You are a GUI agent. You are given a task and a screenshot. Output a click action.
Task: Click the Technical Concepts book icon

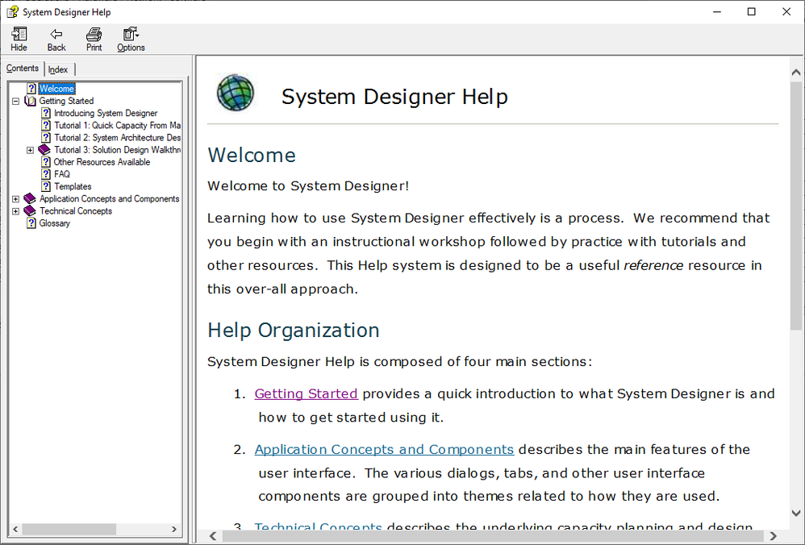click(x=31, y=211)
